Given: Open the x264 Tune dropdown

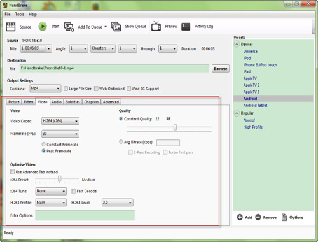Looking at the screenshot, I should tap(51, 191).
